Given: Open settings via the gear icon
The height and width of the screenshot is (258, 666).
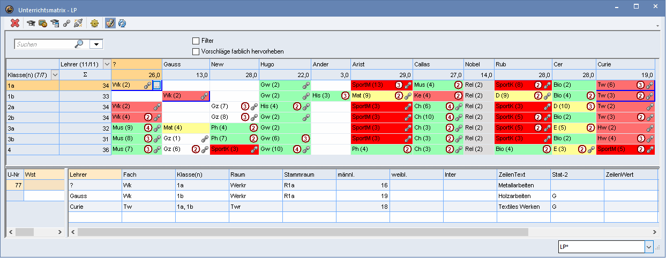Looking at the screenshot, I should pos(95,23).
